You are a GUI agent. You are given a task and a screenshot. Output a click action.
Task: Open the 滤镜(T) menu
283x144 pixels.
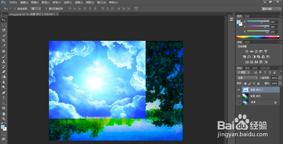tap(79, 3)
